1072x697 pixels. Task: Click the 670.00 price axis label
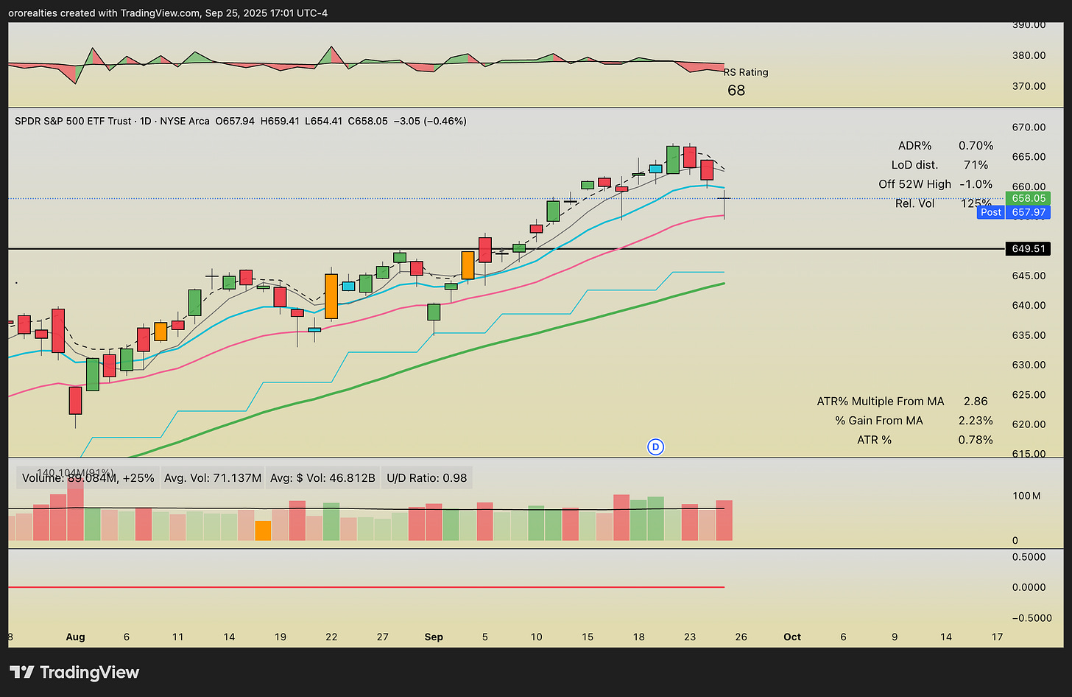pos(1029,127)
